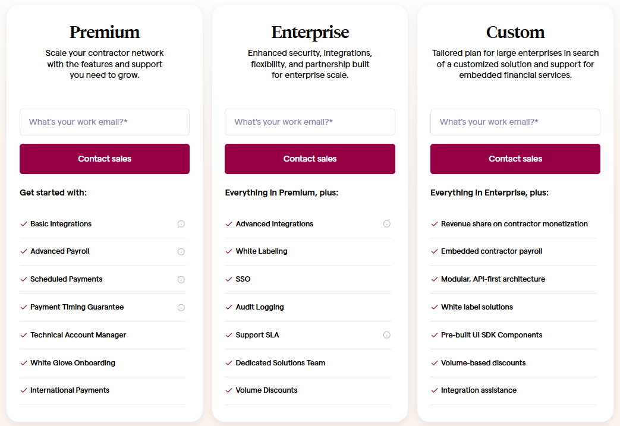The width and height of the screenshot is (620, 426).
Task: Open info icon for Support SLA
Action: [386, 335]
